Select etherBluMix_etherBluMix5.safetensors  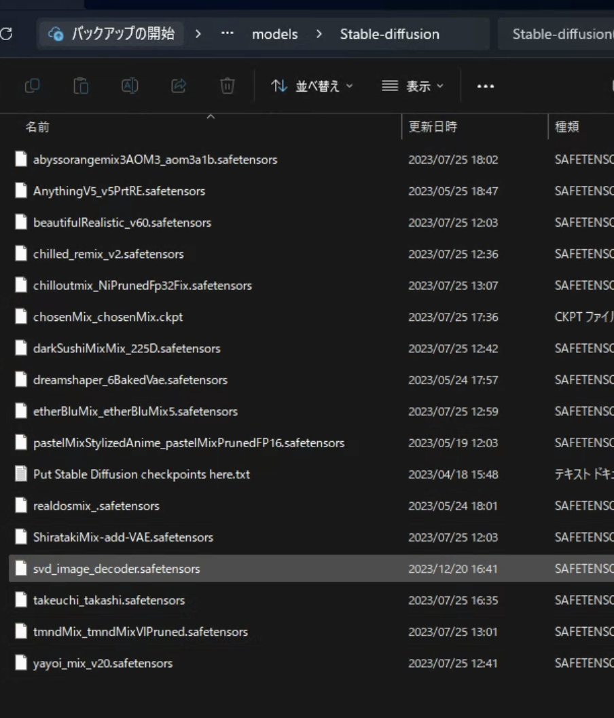coord(136,412)
